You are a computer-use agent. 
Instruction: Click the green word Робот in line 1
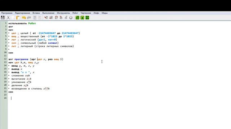(x=32, y=23)
